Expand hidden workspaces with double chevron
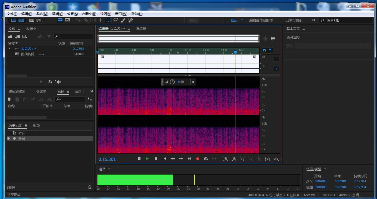This screenshot has height=199, width=377. point(314,20)
